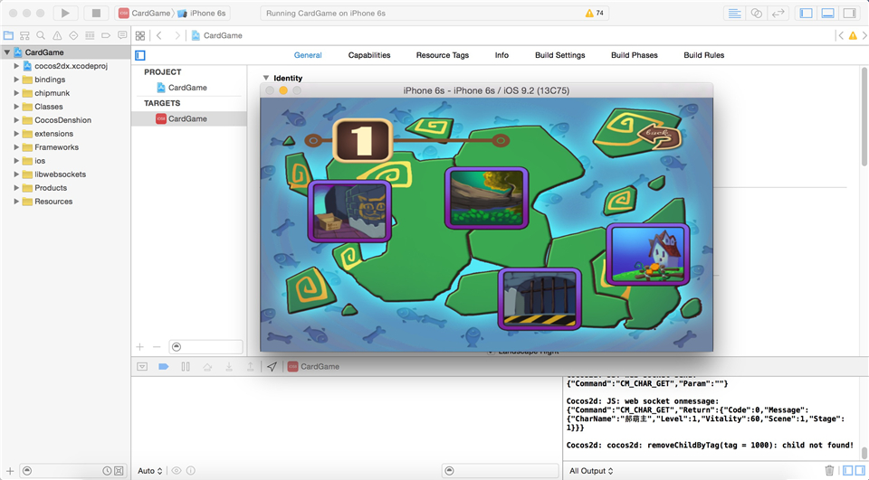Viewport: 869px width, 480px height.
Task: Open the related items grid icon
Action: point(140,35)
